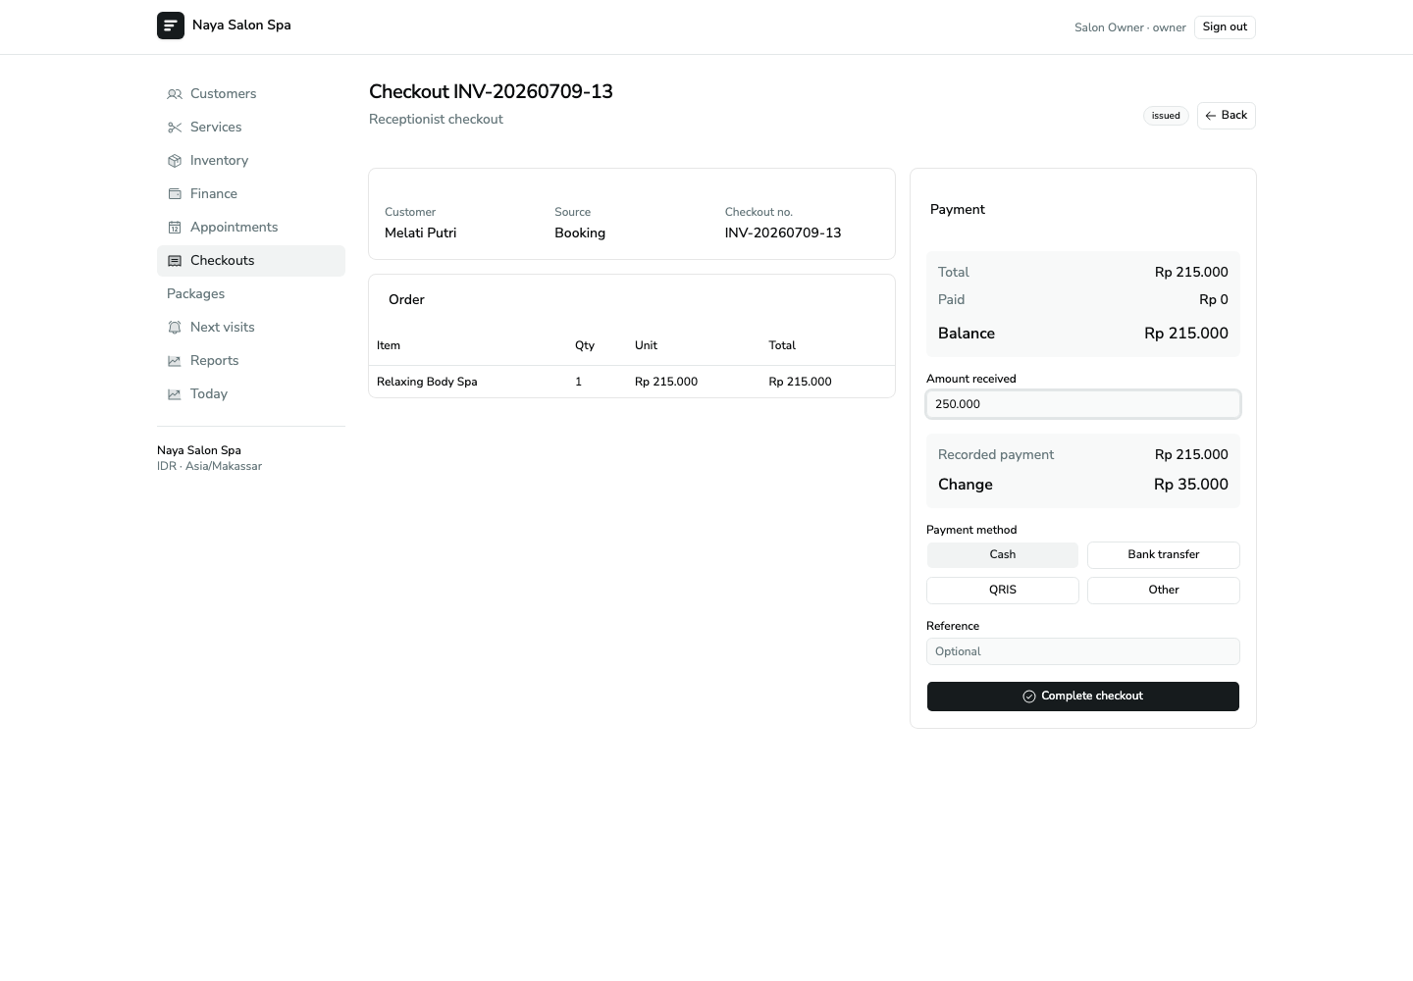Click the Paid value Rp 0
Screen dimensions: 1413x981
[1214, 300]
